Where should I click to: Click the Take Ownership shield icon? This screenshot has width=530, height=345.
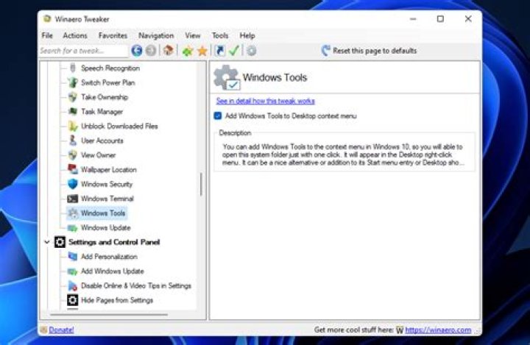(72, 97)
